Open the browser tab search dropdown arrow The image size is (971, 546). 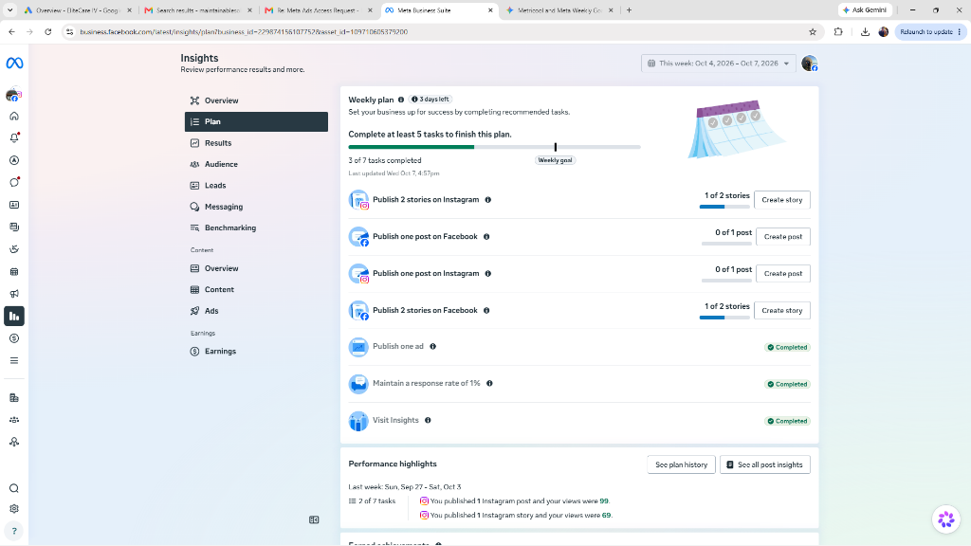(x=9, y=9)
